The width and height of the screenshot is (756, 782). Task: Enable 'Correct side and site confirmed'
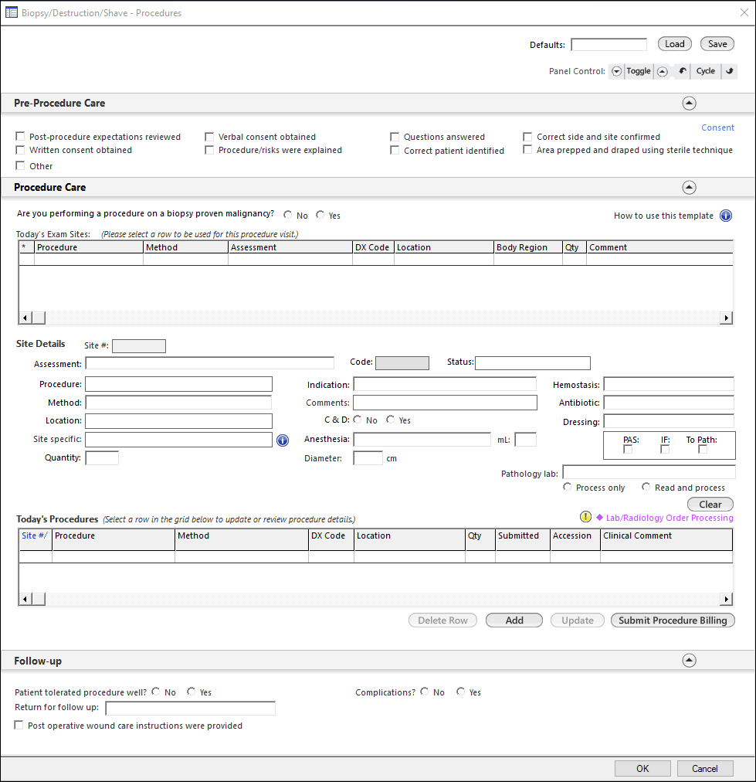pyautogui.click(x=527, y=137)
